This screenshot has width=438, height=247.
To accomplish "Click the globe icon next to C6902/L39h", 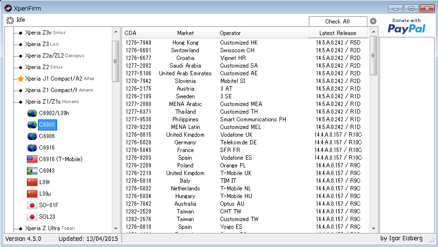I will [32, 113].
